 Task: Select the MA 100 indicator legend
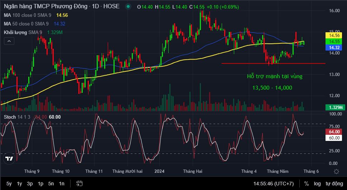[27, 15]
